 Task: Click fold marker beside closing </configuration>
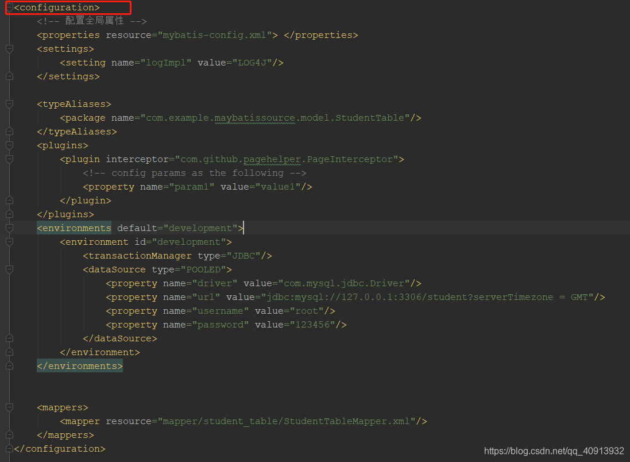pyautogui.click(x=10, y=449)
